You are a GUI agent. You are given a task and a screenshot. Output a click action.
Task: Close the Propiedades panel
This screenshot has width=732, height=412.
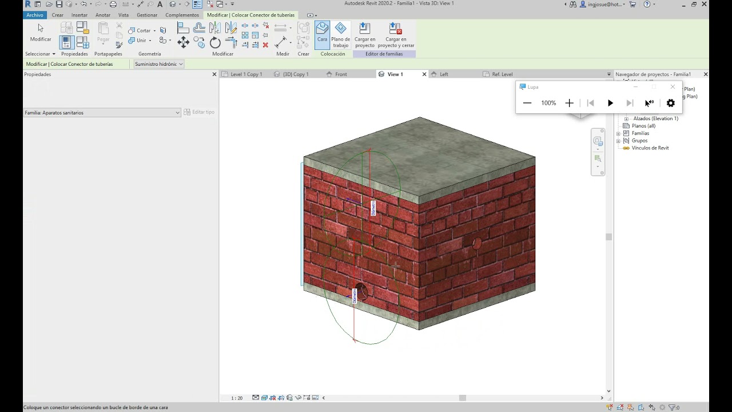point(214,74)
